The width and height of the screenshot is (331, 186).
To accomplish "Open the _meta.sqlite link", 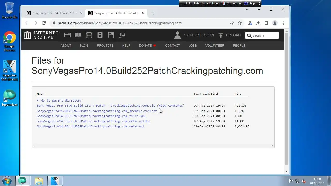I will click(x=93, y=121).
